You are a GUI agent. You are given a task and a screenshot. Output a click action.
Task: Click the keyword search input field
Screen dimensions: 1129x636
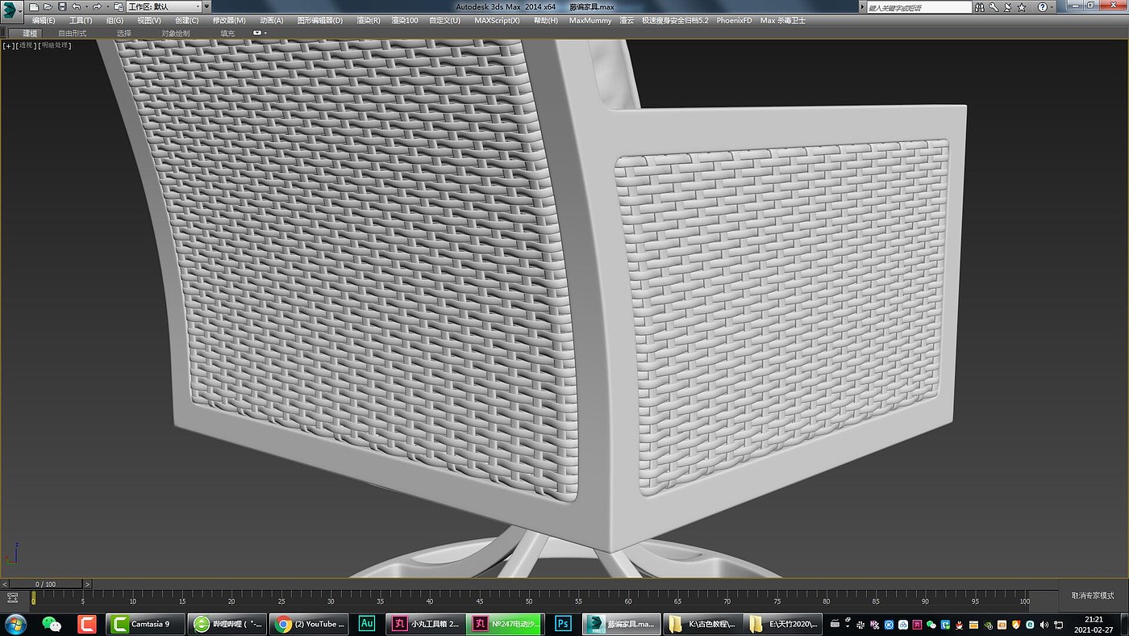[x=919, y=6]
